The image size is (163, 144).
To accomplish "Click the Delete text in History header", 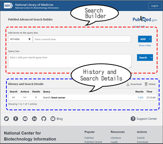I will [152, 84].
